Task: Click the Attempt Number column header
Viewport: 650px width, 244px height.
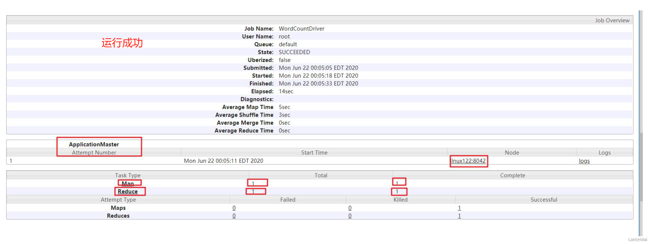Action: coord(94,152)
